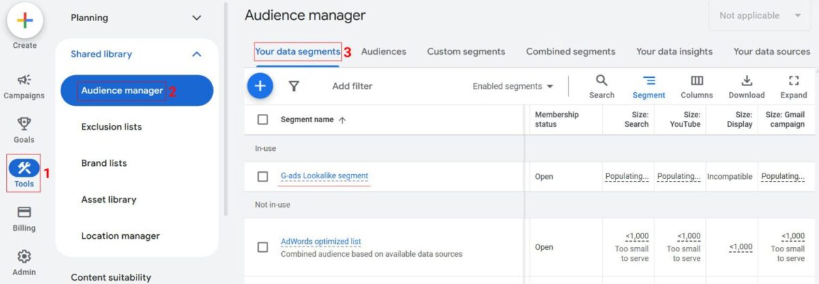Collapse the Shared library section
The image size is (819, 284).
[197, 54]
